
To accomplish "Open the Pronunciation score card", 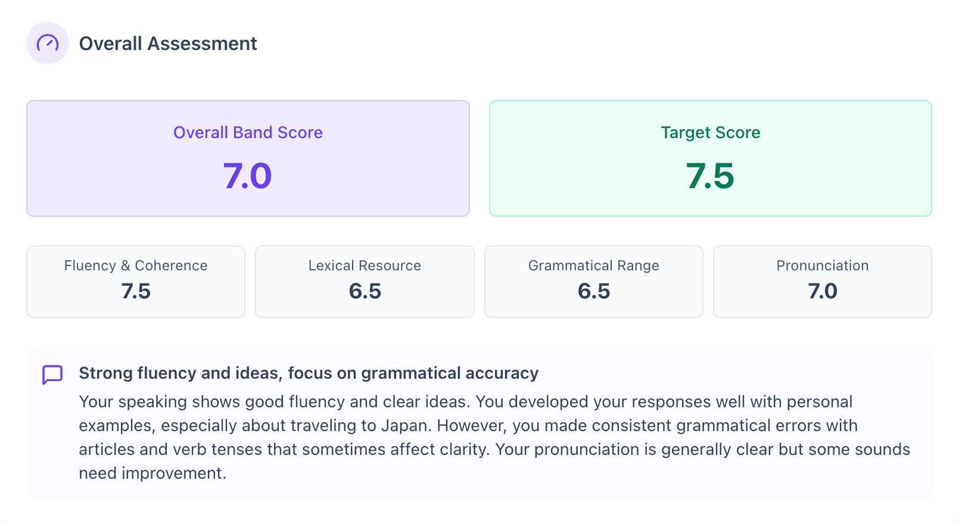I will 822,281.
